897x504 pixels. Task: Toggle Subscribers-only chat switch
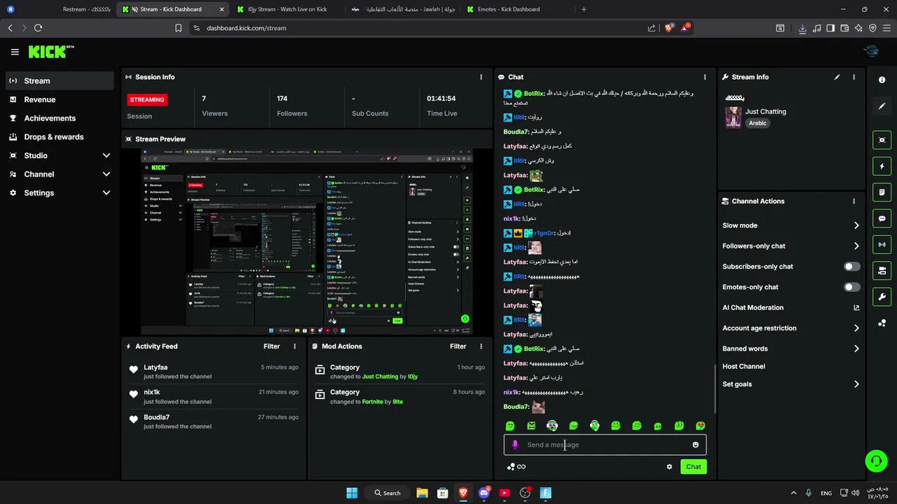[851, 267]
